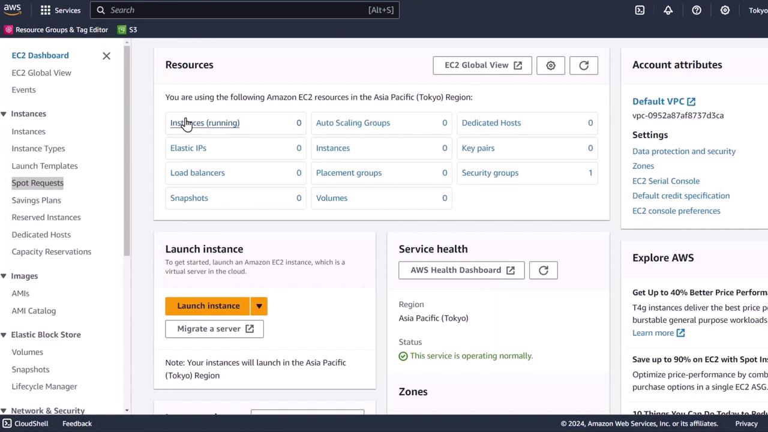The width and height of the screenshot is (768, 432).
Task: Open CloudShell from the top bar
Action: click(640, 10)
